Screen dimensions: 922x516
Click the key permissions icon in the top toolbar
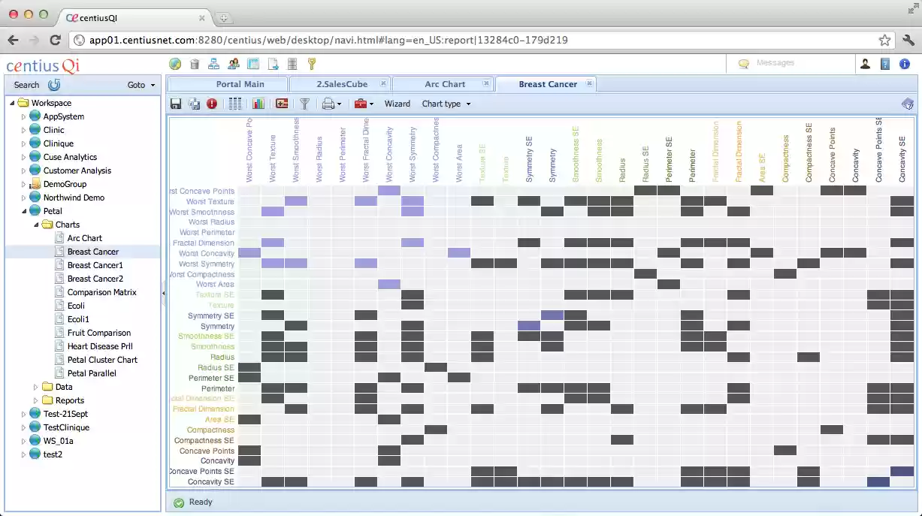pos(312,63)
